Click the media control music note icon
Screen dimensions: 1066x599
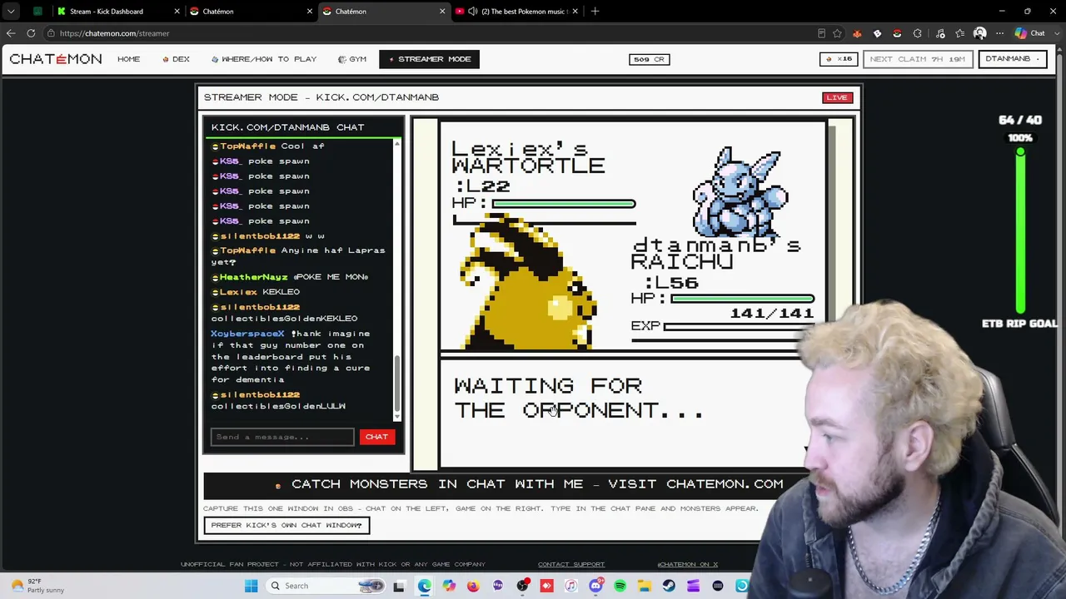pos(940,33)
